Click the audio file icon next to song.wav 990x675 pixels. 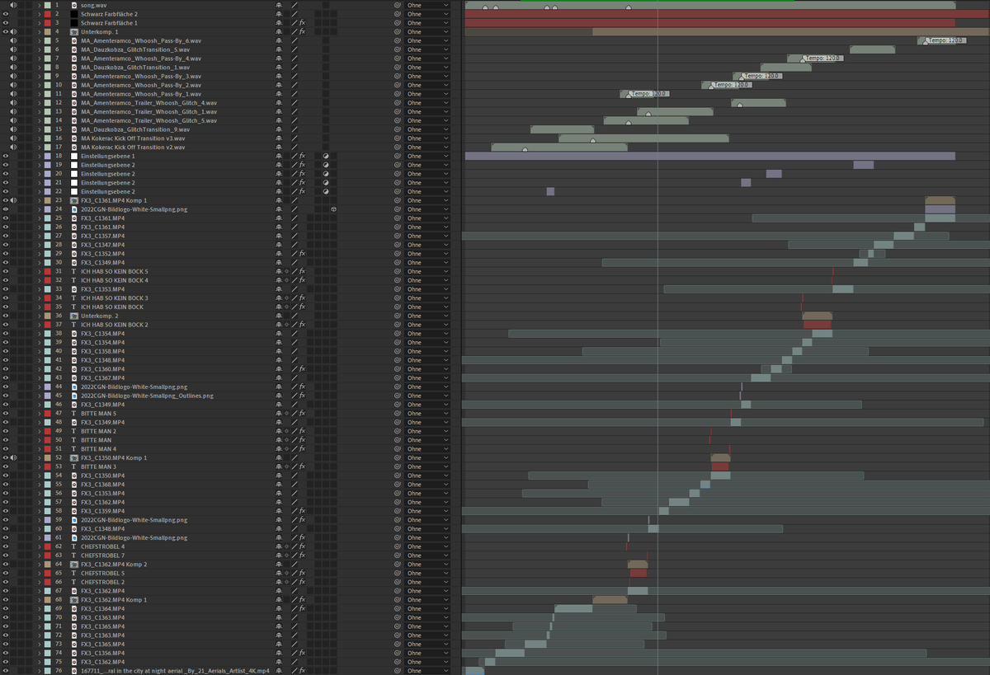(x=73, y=5)
